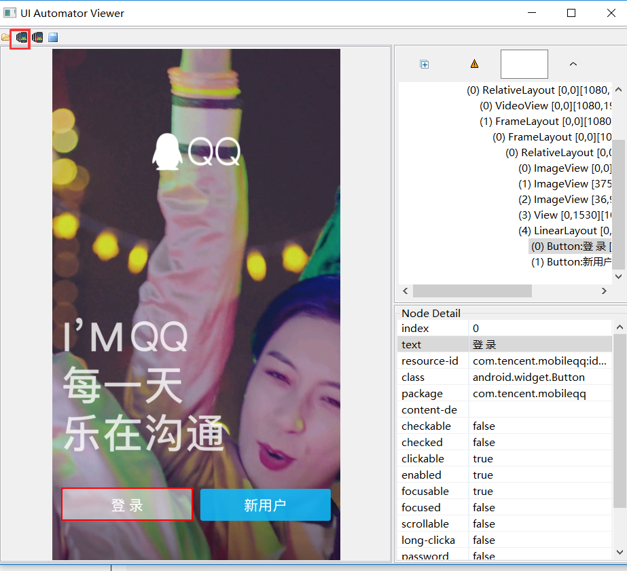Image resolution: width=627 pixels, height=571 pixels.
Task: Click the content-de property row
Action: [505, 410]
